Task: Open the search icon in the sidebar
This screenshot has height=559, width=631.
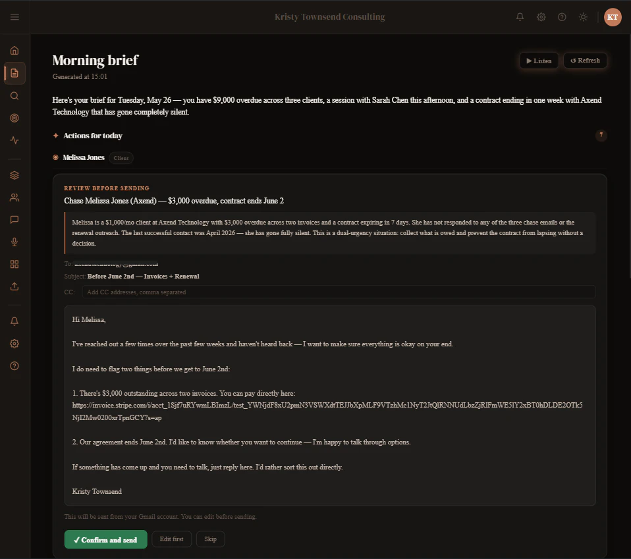Action: pos(14,95)
